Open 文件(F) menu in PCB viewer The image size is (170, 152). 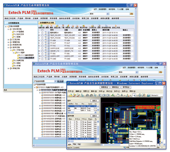point(71,91)
